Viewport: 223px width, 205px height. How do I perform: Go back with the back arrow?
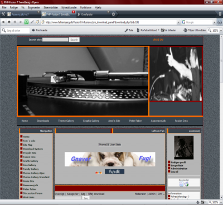(x=9, y=22)
